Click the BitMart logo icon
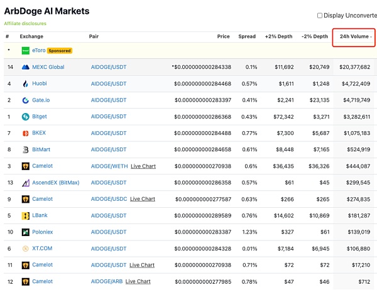This screenshot has height=290, width=377. click(26, 149)
